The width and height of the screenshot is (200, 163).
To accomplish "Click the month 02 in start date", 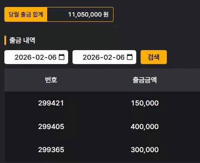I will [x=40, y=57].
